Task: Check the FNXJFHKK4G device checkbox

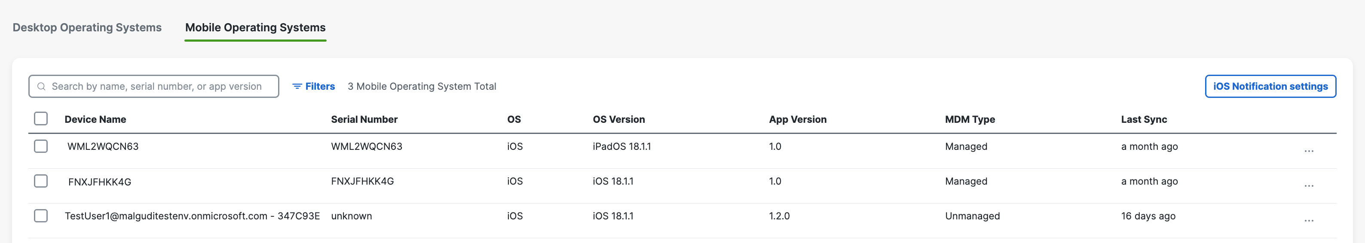Action: pyautogui.click(x=41, y=181)
